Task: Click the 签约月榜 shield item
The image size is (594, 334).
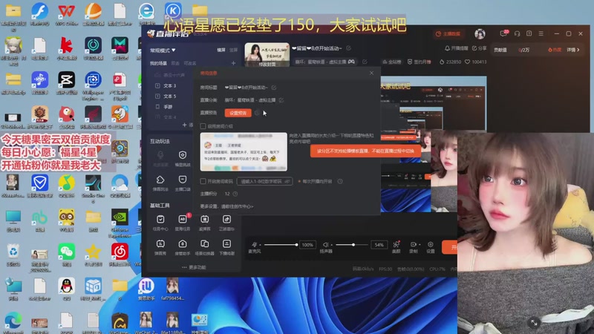Action: coord(420,62)
